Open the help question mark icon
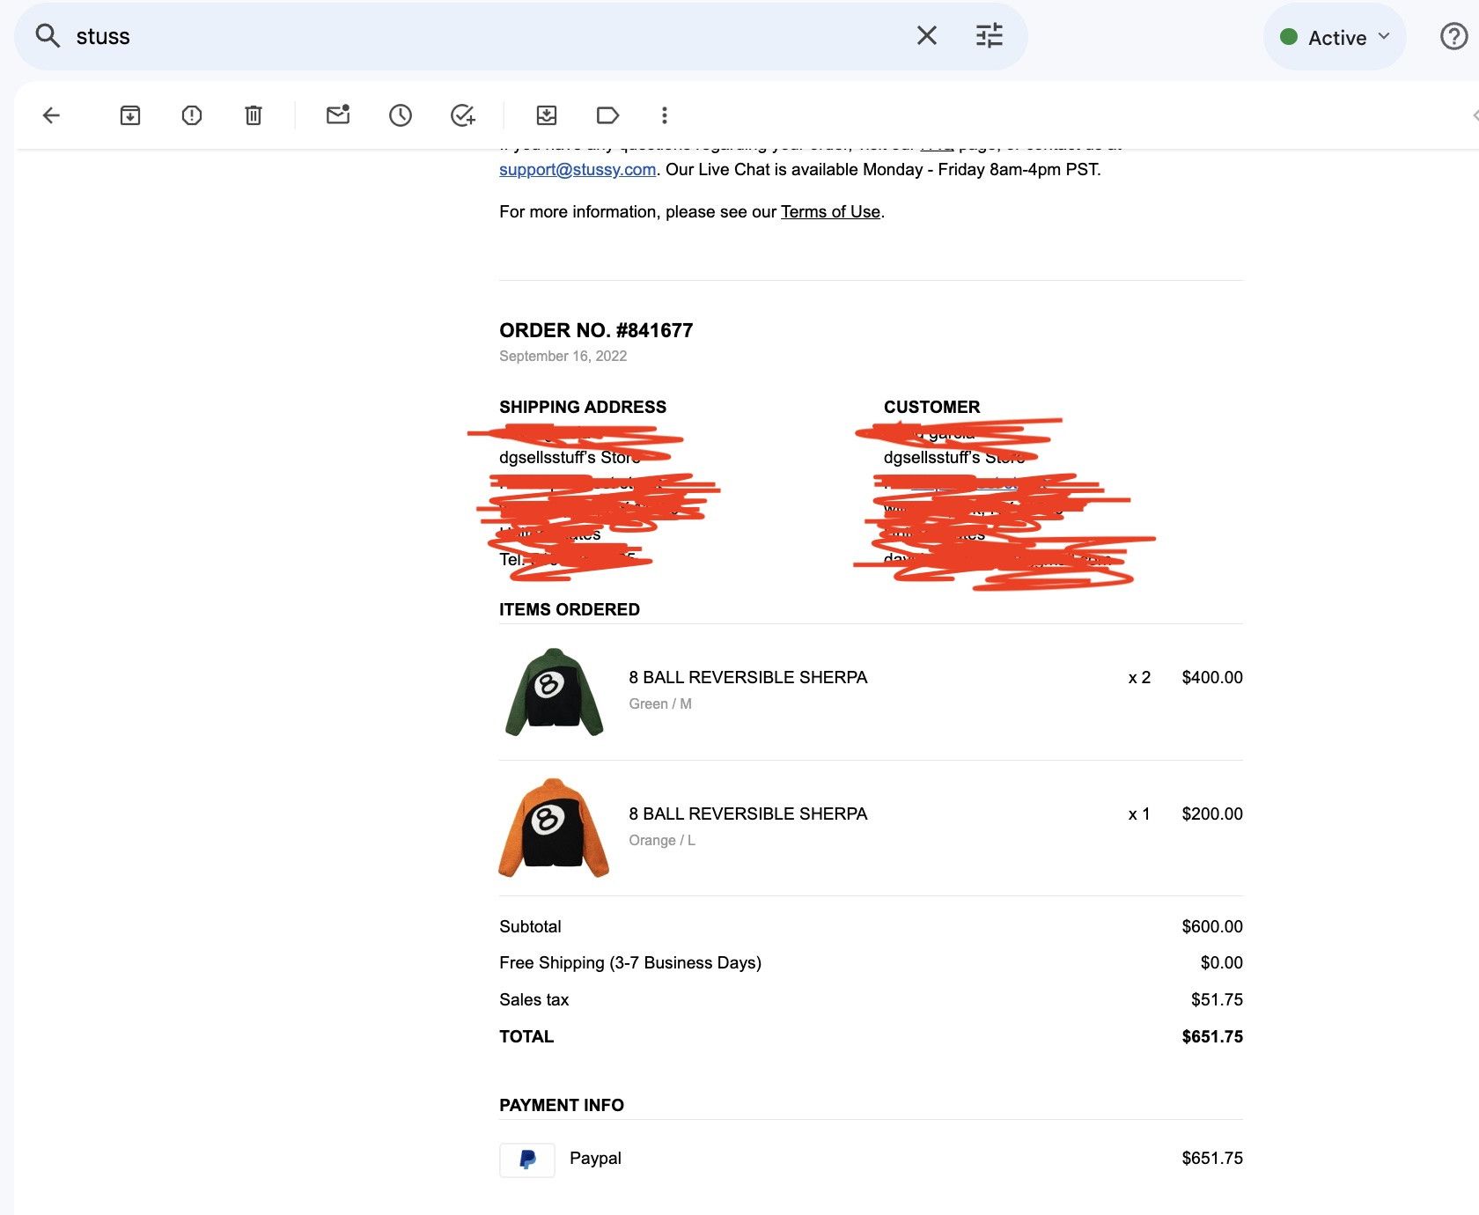This screenshot has width=1479, height=1215. (x=1453, y=36)
